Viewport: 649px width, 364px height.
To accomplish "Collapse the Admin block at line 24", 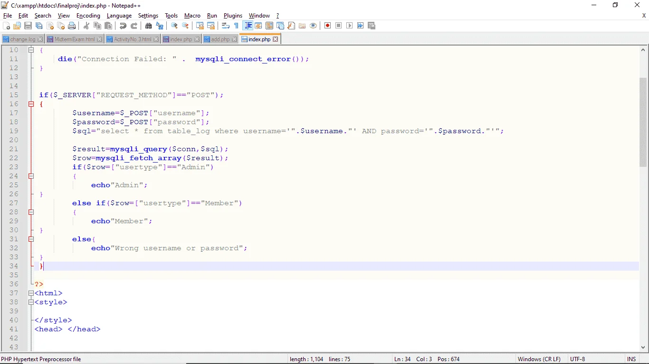I will (x=31, y=176).
